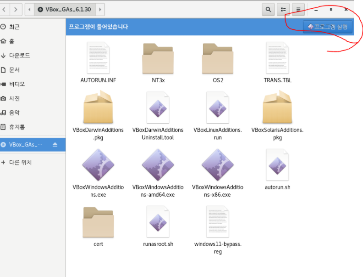Open 음악 in sidebar
Image resolution: width=363 pixels, height=277 pixels.
33,113
